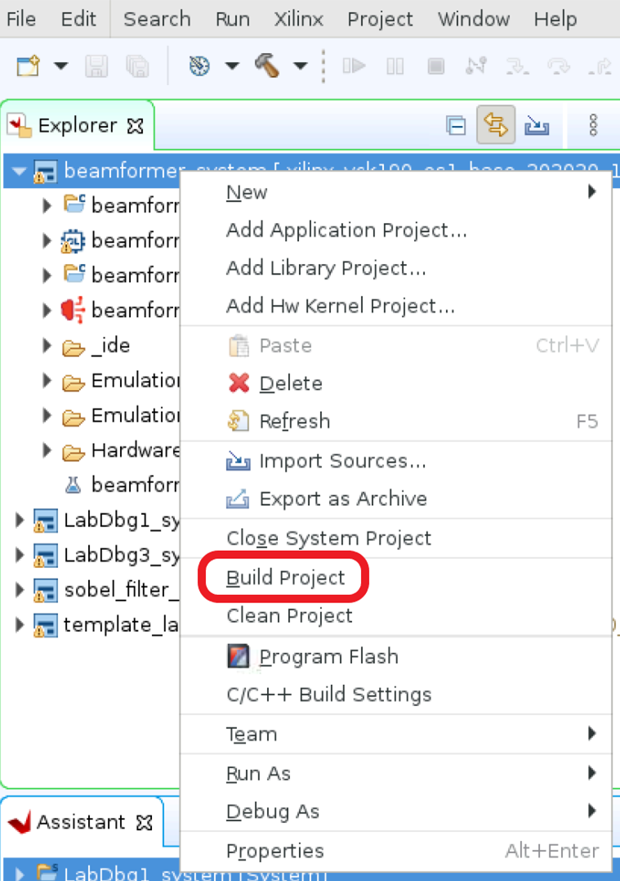Image resolution: width=620 pixels, height=881 pixels.
Task: Open the Explorer view menu (three dots)
Action: click(x=593, y=125)
